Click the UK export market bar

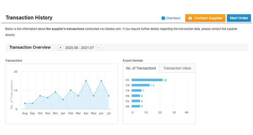(x=136, y=106)
